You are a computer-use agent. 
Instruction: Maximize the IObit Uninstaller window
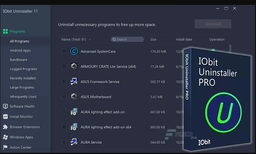click(x=226, y=8)
